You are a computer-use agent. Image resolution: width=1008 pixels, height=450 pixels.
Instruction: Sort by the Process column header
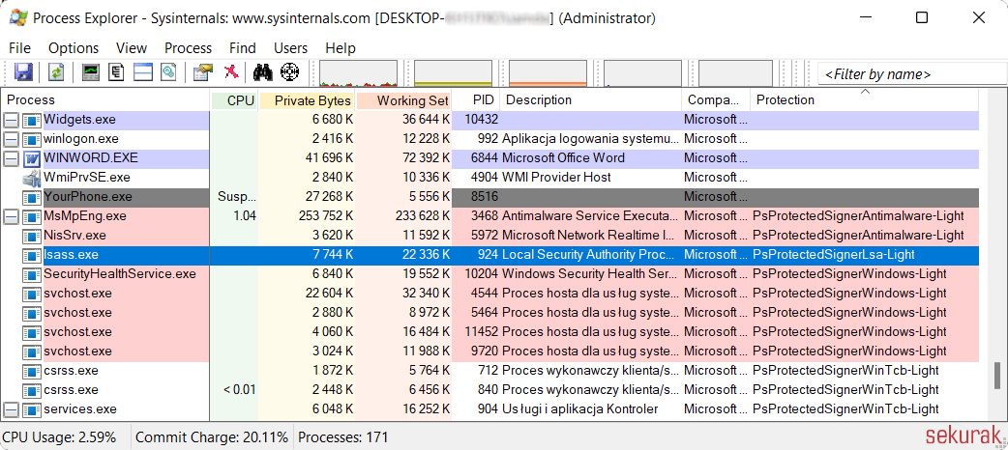point(106,100)
